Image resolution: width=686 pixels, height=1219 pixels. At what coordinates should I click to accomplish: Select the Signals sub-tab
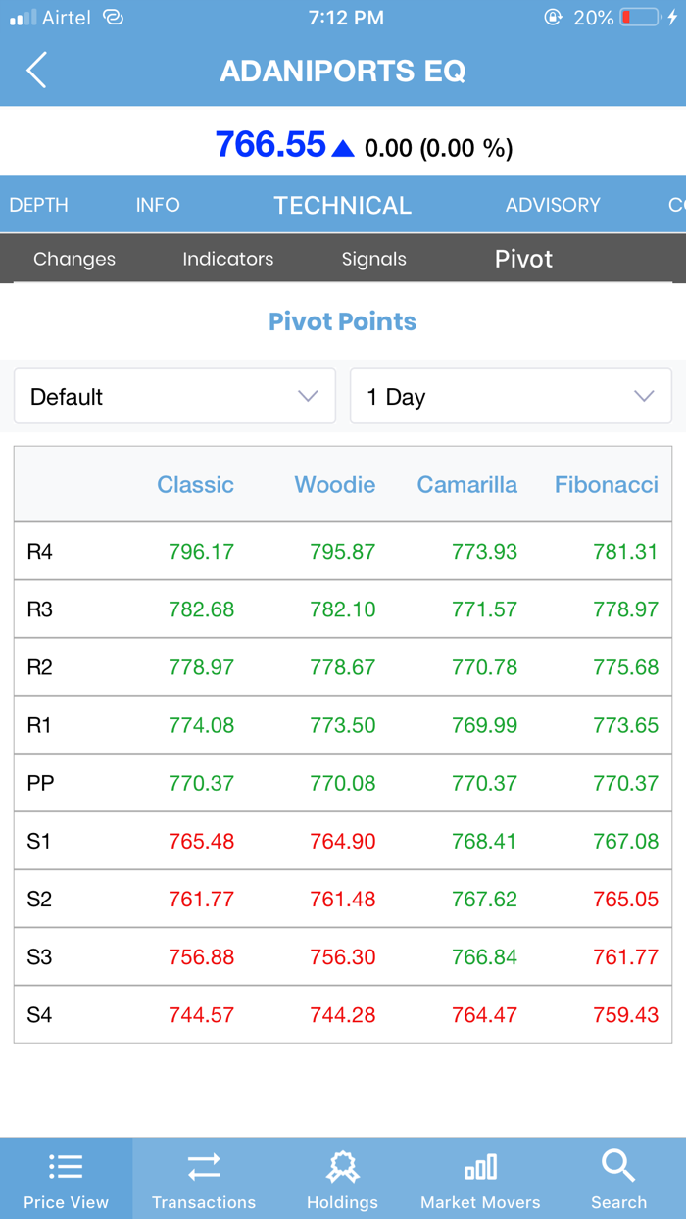pyautogui.click(x=374, y=259)
